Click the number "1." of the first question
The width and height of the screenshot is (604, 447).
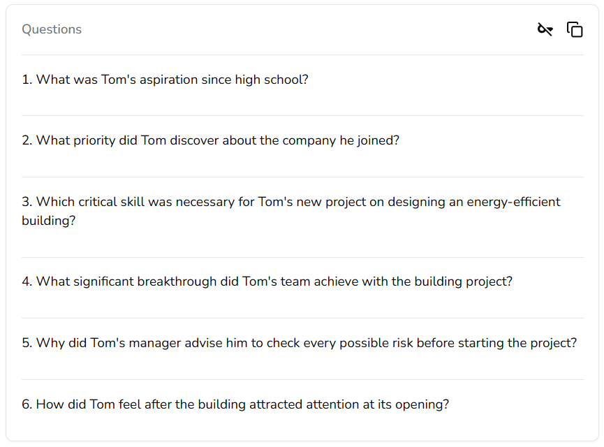coord(27,80)
